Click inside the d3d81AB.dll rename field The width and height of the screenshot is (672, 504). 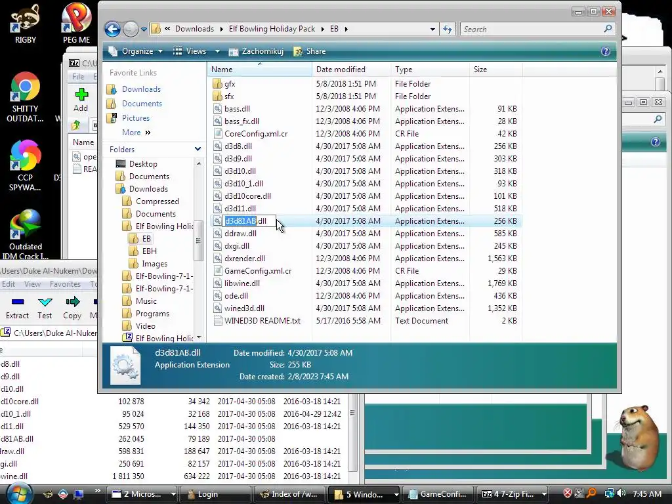click(250, 221)
